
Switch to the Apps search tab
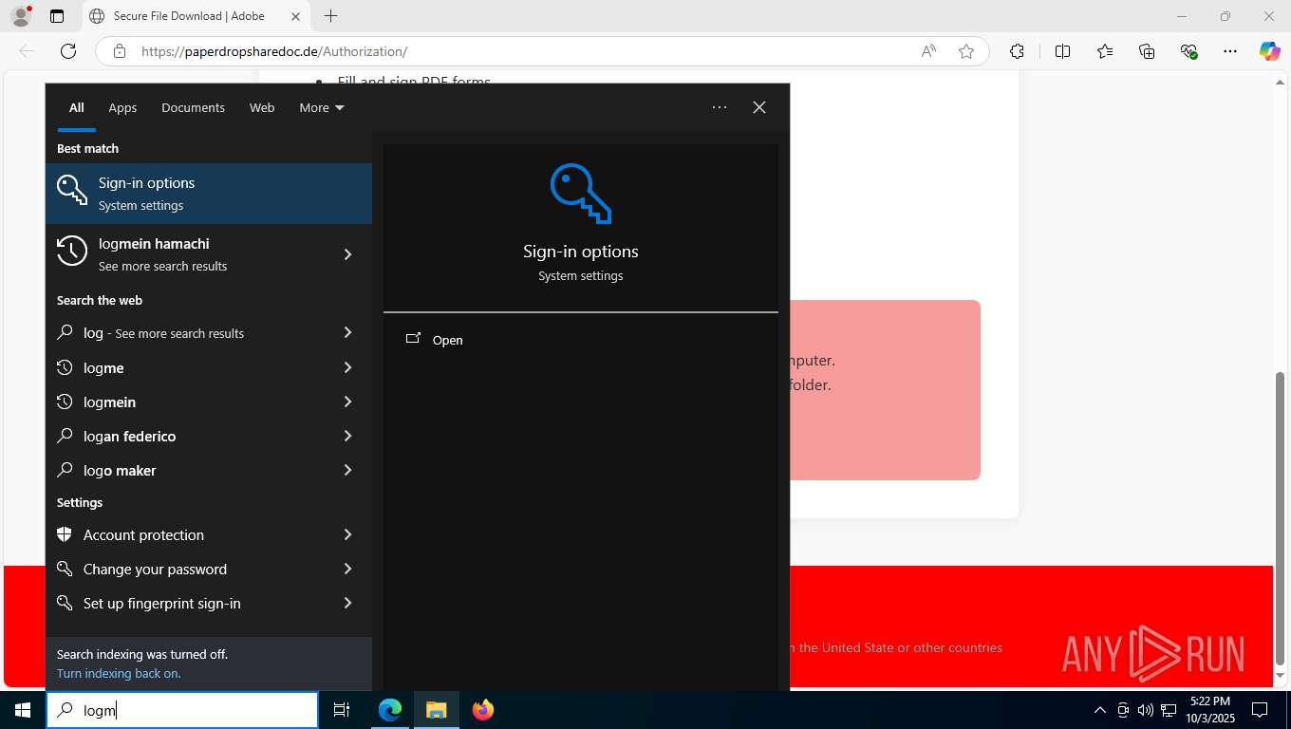122,107
